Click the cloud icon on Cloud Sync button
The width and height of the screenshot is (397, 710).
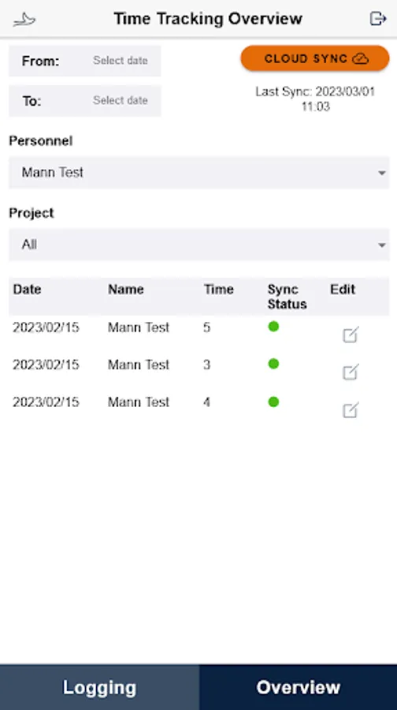[361, 59]
